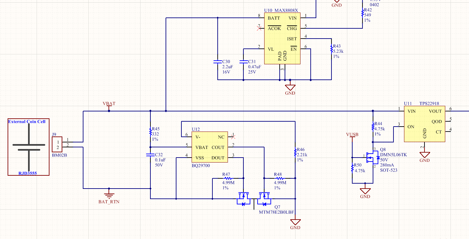This screenshot has height=239, width=469.
Task: Select the R46 resistor symbol
Action: (295, 152)
